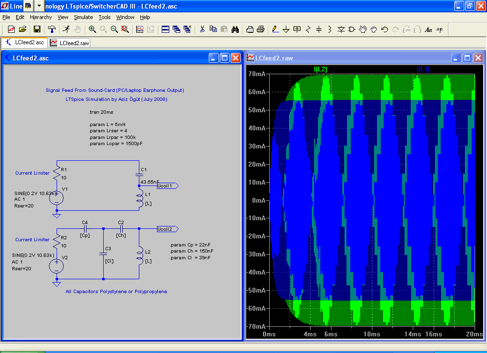Expand the dropdown arrow in the title bar
Screen dimensions: 487x353
[39, 6]
